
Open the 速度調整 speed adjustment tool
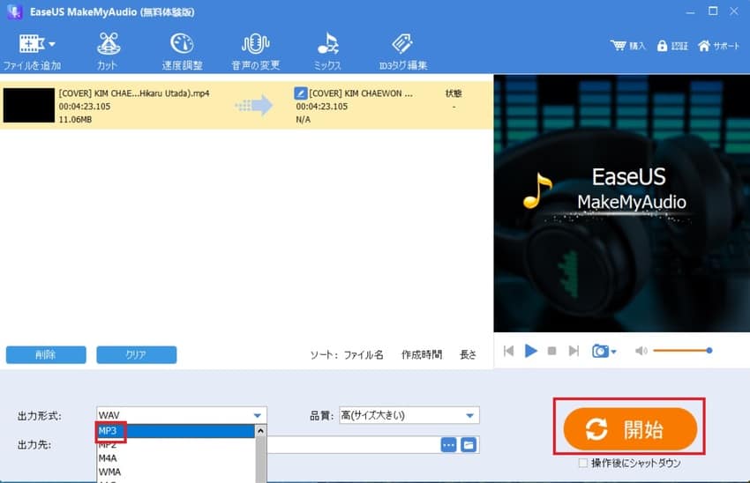182,52
